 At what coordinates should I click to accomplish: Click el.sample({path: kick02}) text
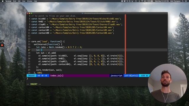[x=53, y=56]
